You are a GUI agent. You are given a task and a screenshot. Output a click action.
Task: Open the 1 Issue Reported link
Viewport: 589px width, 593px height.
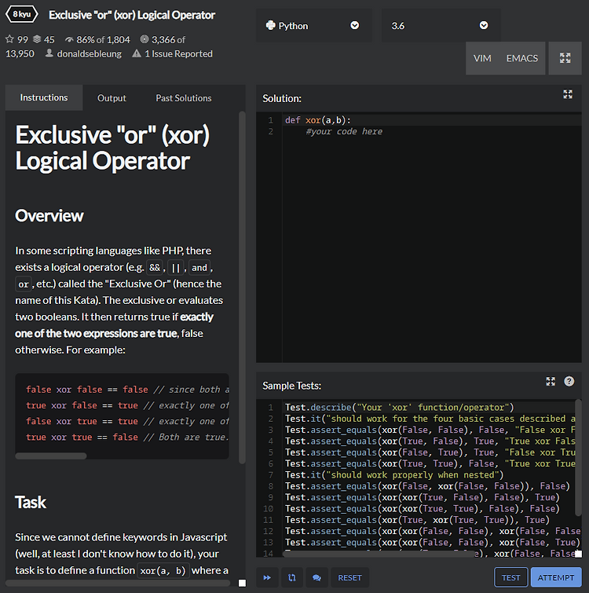point(178,53)
